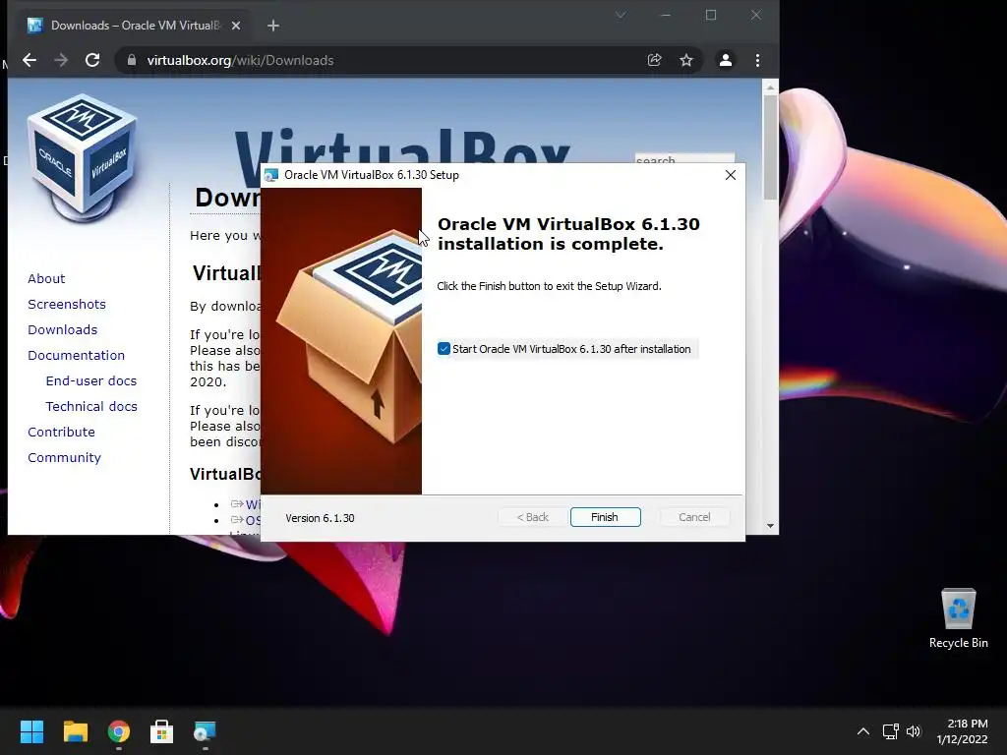Open the About link in sidebar
The image size is (1007, 755).
pos(46,278)
